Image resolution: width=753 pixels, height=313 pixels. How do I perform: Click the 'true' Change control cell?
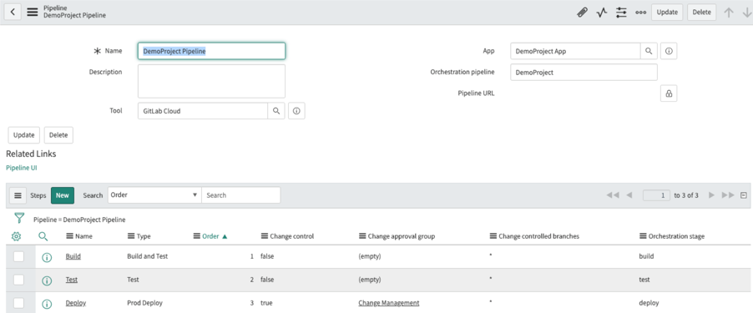(x=266, y=303)
